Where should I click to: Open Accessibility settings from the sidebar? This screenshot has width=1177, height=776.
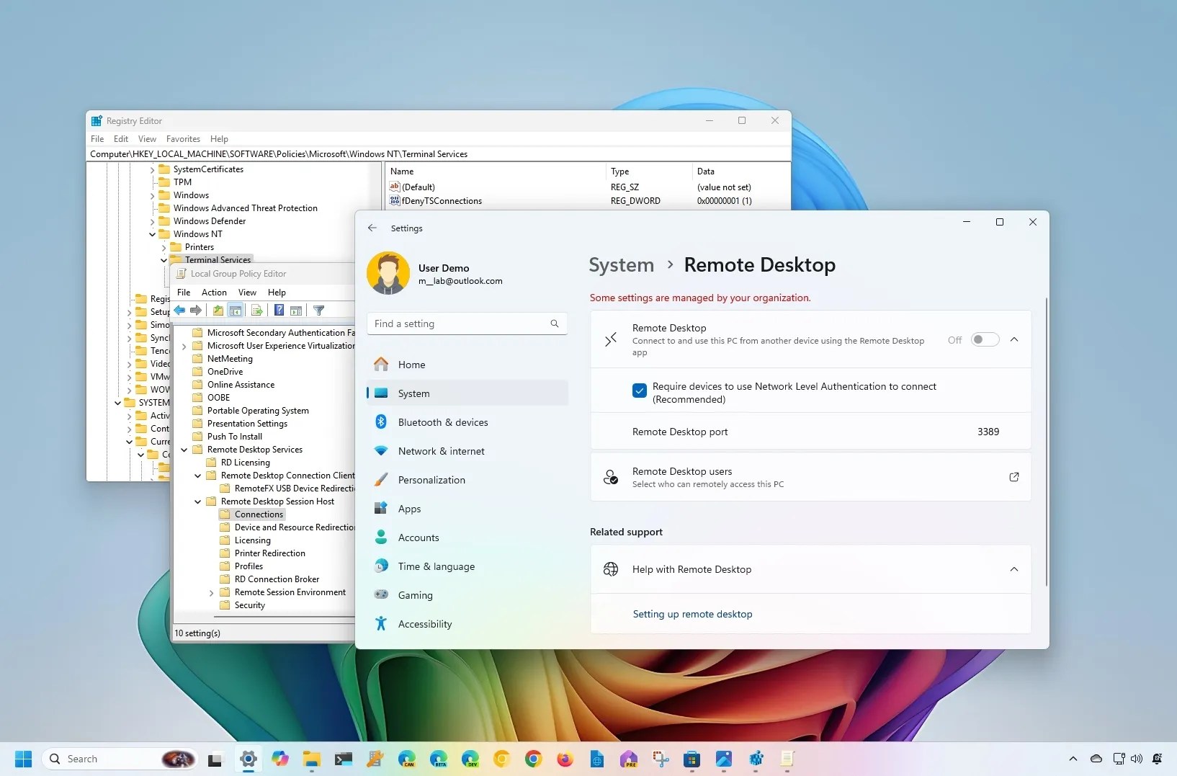pyautogui.click(x=424, y=624)
